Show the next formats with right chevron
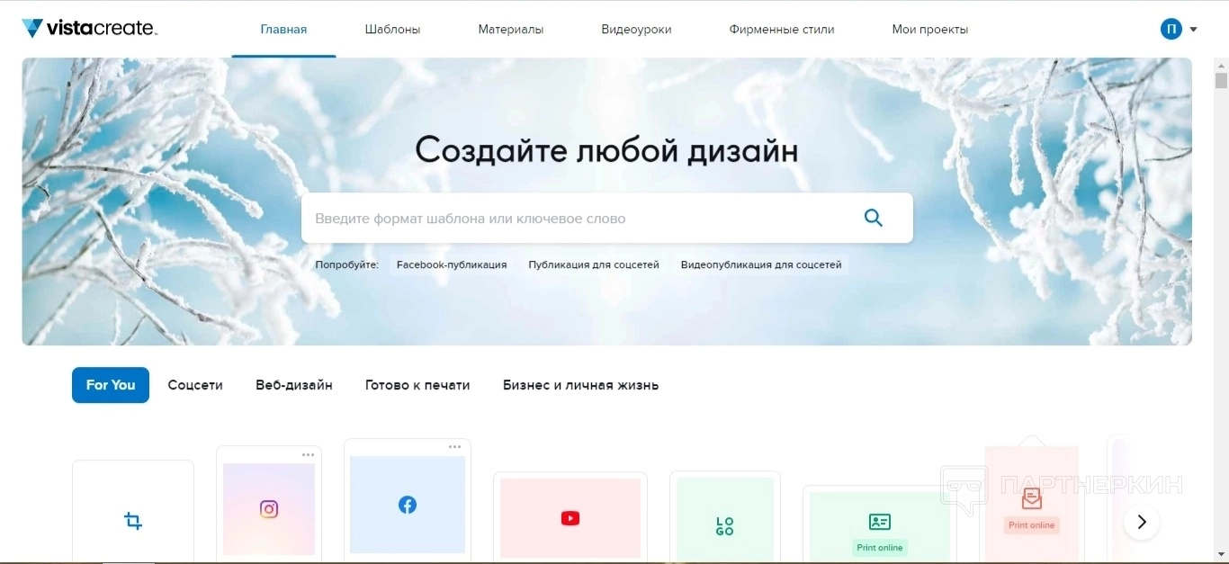The image size is (1229, 564). click(x=1142, y=522)
